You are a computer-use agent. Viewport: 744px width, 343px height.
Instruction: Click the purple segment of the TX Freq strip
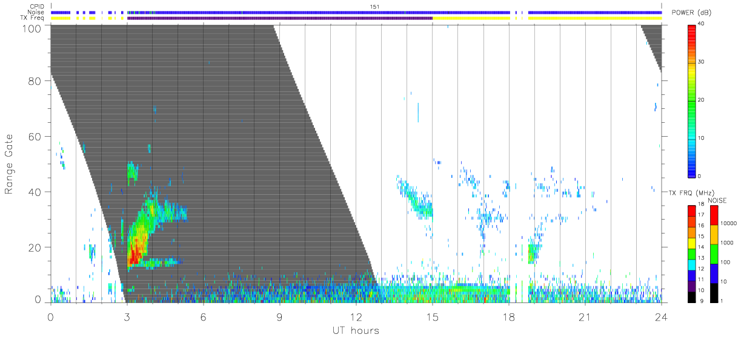[x=280, y=18]
